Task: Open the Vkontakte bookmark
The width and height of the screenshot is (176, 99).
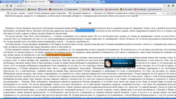Action: [x=43, y=9]
